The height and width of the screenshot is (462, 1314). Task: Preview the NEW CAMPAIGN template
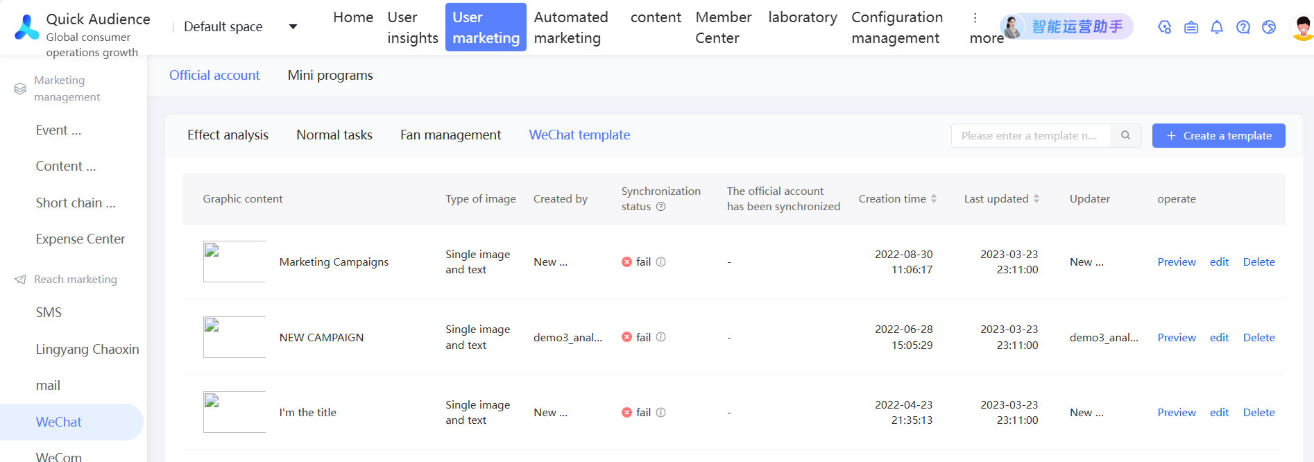tap(1177, 338)
